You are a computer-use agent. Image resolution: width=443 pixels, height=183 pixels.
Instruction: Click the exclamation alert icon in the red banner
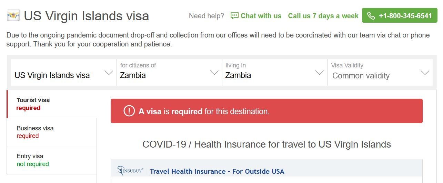point(129,111)
